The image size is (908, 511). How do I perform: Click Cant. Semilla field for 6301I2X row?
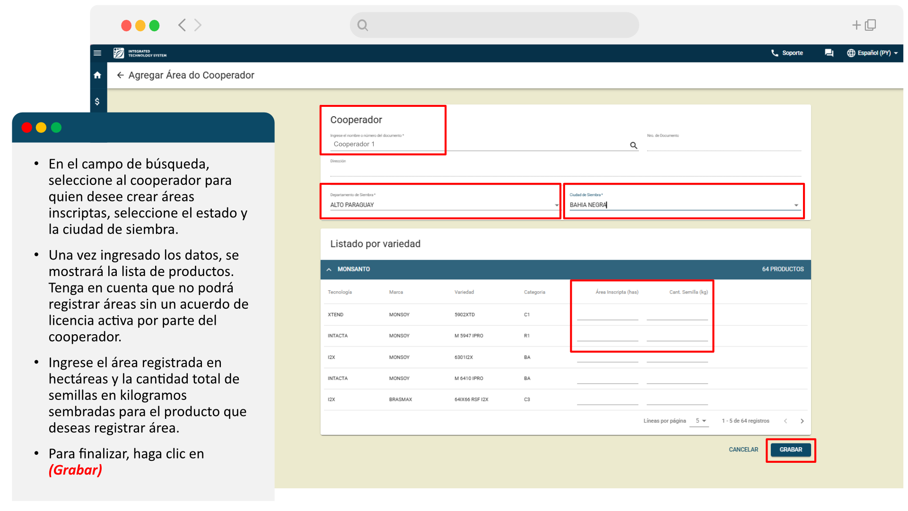[x=677, y=357]
